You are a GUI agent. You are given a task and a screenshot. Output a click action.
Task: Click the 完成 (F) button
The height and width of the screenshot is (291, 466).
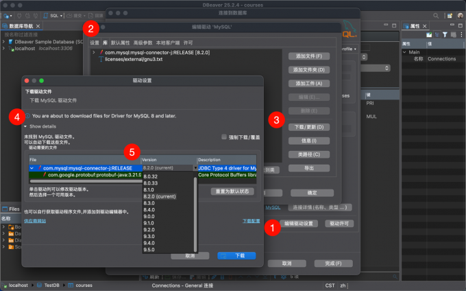[334, 264]
